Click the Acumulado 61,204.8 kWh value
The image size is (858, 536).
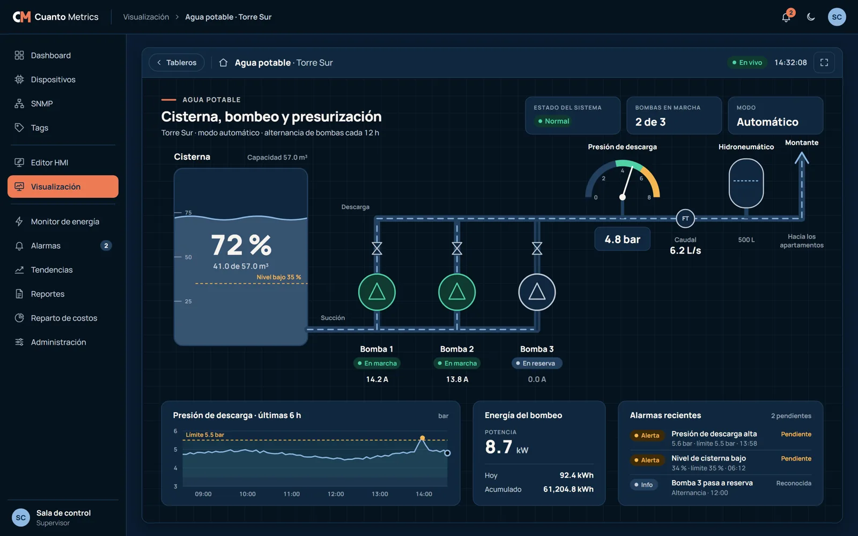[x=568, y=489]
